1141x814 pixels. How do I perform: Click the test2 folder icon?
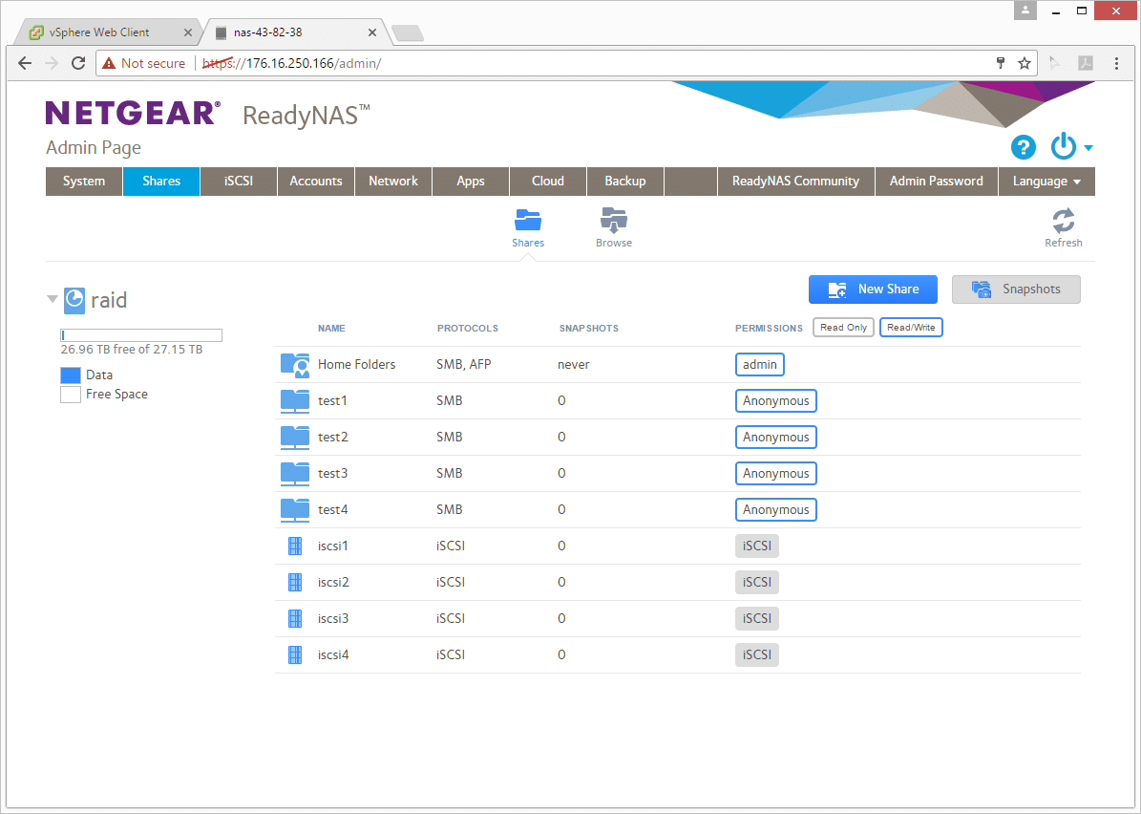(x=295, y=438)
